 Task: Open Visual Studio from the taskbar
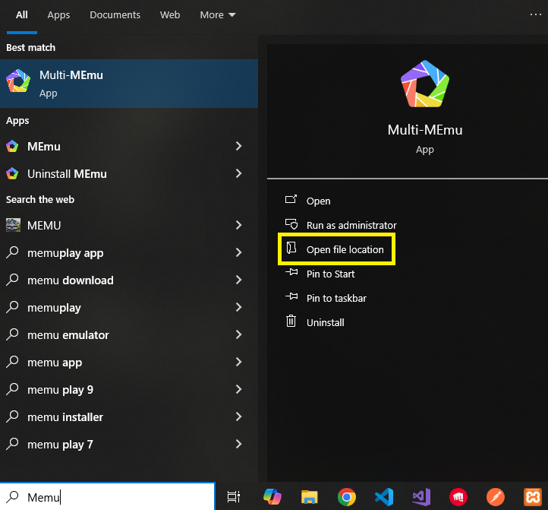pyautogui.click(x=420, y=497)
